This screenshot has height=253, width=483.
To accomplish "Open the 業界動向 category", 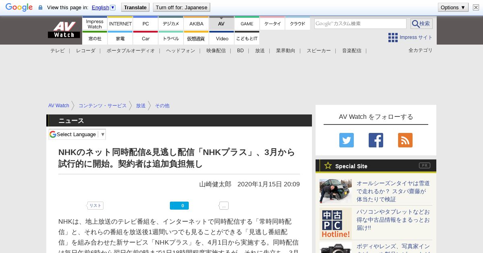I will [286, 51].
